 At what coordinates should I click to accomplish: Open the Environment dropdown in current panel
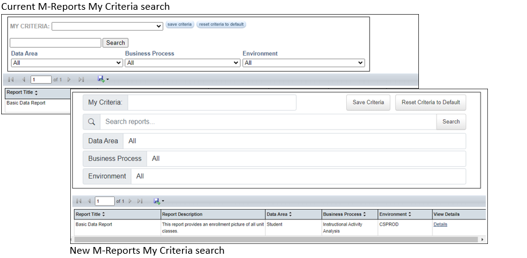pos(303,62)
